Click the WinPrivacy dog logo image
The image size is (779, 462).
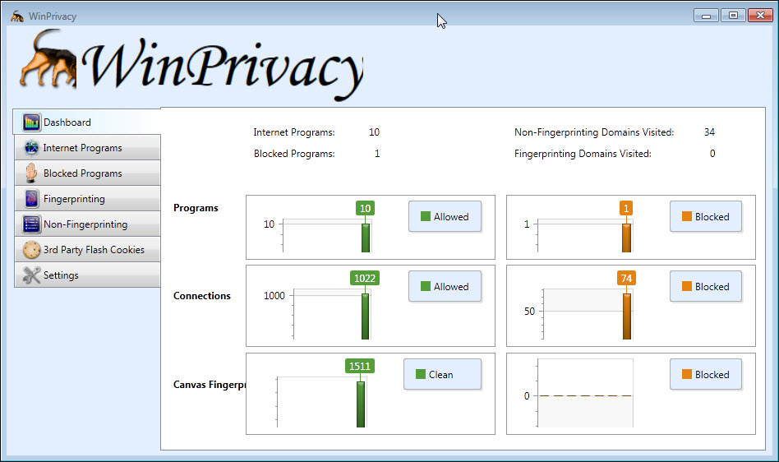pyautogui.click(x=48, y=58)
